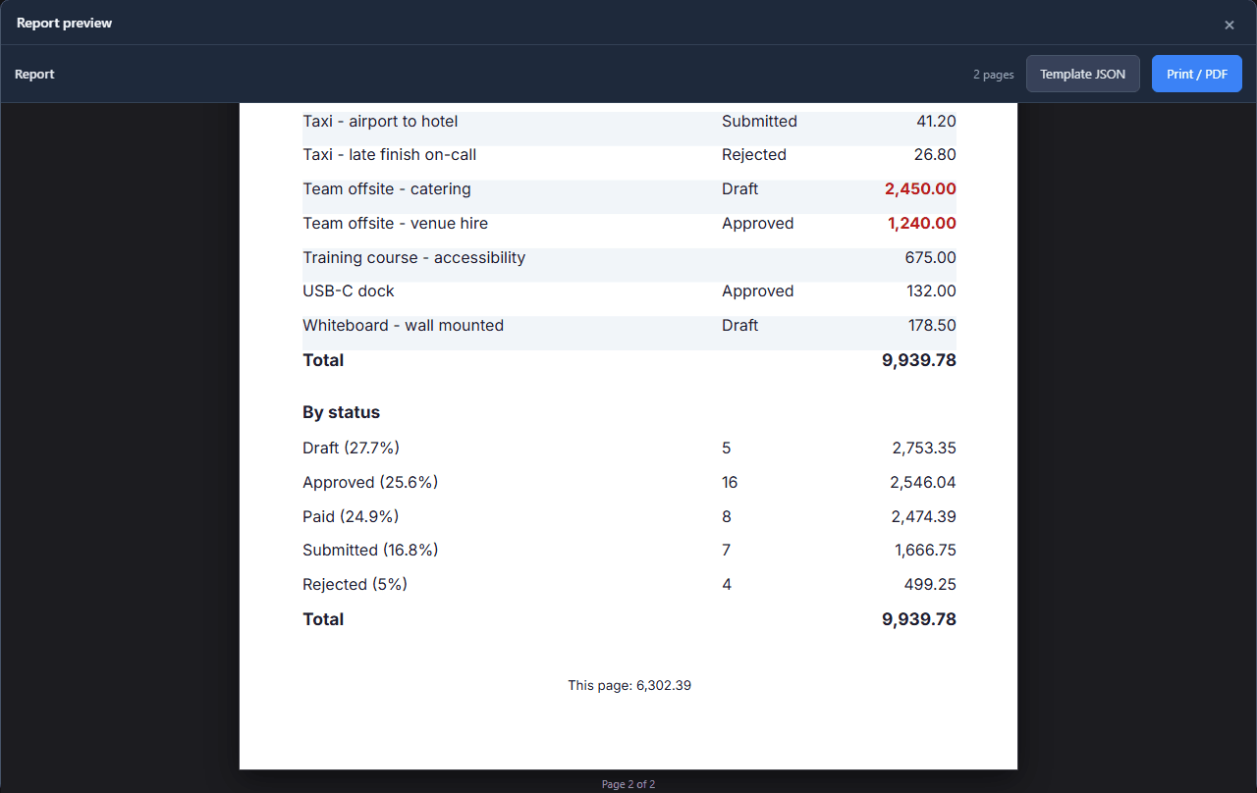Select the amount 675.00
Screen dimensions: 1257x793
(930, 257)
